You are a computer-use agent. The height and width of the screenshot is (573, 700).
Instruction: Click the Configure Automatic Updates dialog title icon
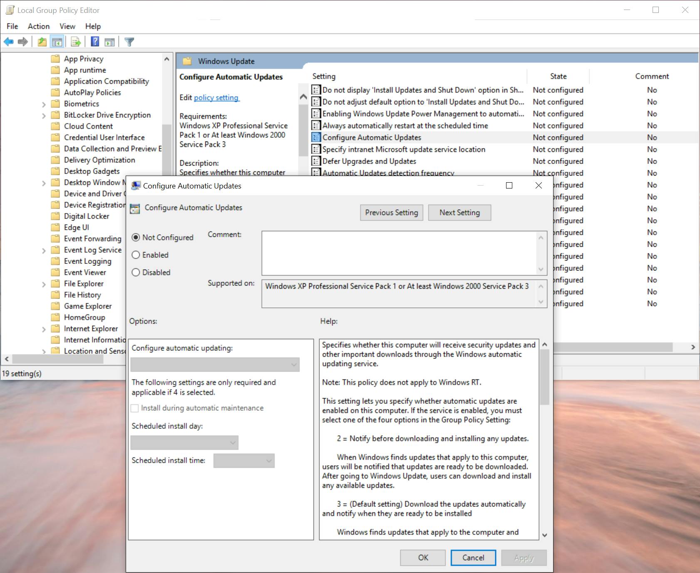tap(136, 186)
